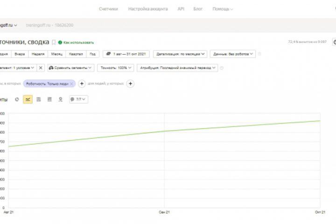Click the green info icon before Как использовать
336x224 pixels.
60,42
